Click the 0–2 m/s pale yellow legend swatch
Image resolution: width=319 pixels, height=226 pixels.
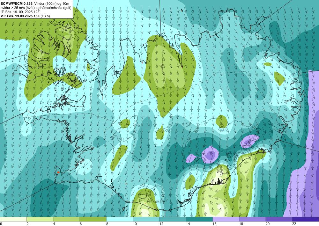[x=13, y=219]
